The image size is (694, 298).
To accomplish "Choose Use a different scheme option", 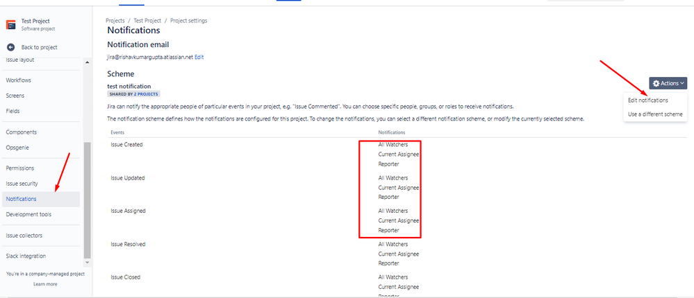I will coord(655,114).
